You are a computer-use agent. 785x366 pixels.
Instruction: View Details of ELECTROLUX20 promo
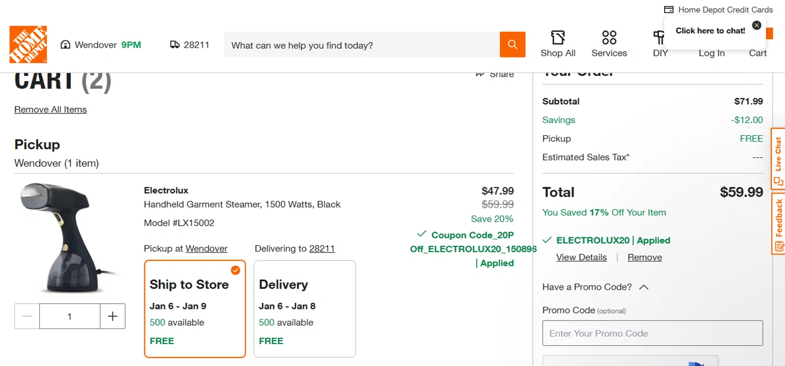pyautogui.click(x=581, y=257)
